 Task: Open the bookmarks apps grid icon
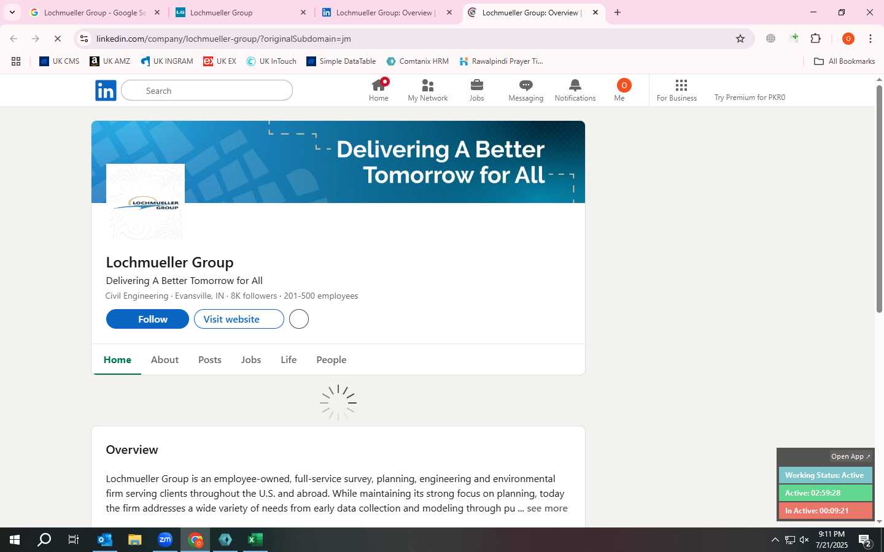(x=16, y=61)
